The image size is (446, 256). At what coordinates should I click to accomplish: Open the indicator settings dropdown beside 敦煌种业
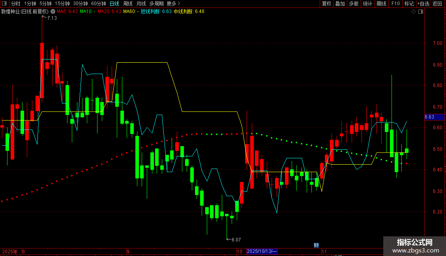point(53,11)
